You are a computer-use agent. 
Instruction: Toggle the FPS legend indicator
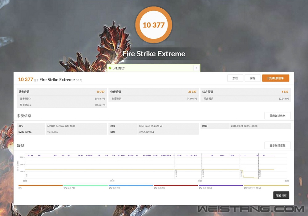coord(40,186)
